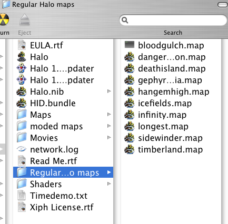Select the gephyr...ia.map file icon
Viewport: 228px width, 224px height.
coord(130,80)
